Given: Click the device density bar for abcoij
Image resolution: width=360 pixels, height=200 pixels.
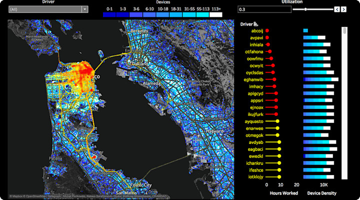Looking at the screenshot, I should pos(305,30).
